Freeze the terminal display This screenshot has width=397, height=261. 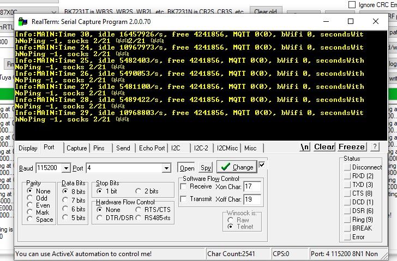pos(352,147)
